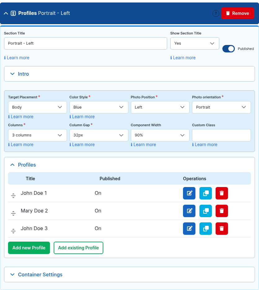This screenshot has height=290, width=259.
Task: Click the On status for Mary Doe 2
Action: [98, 211]
